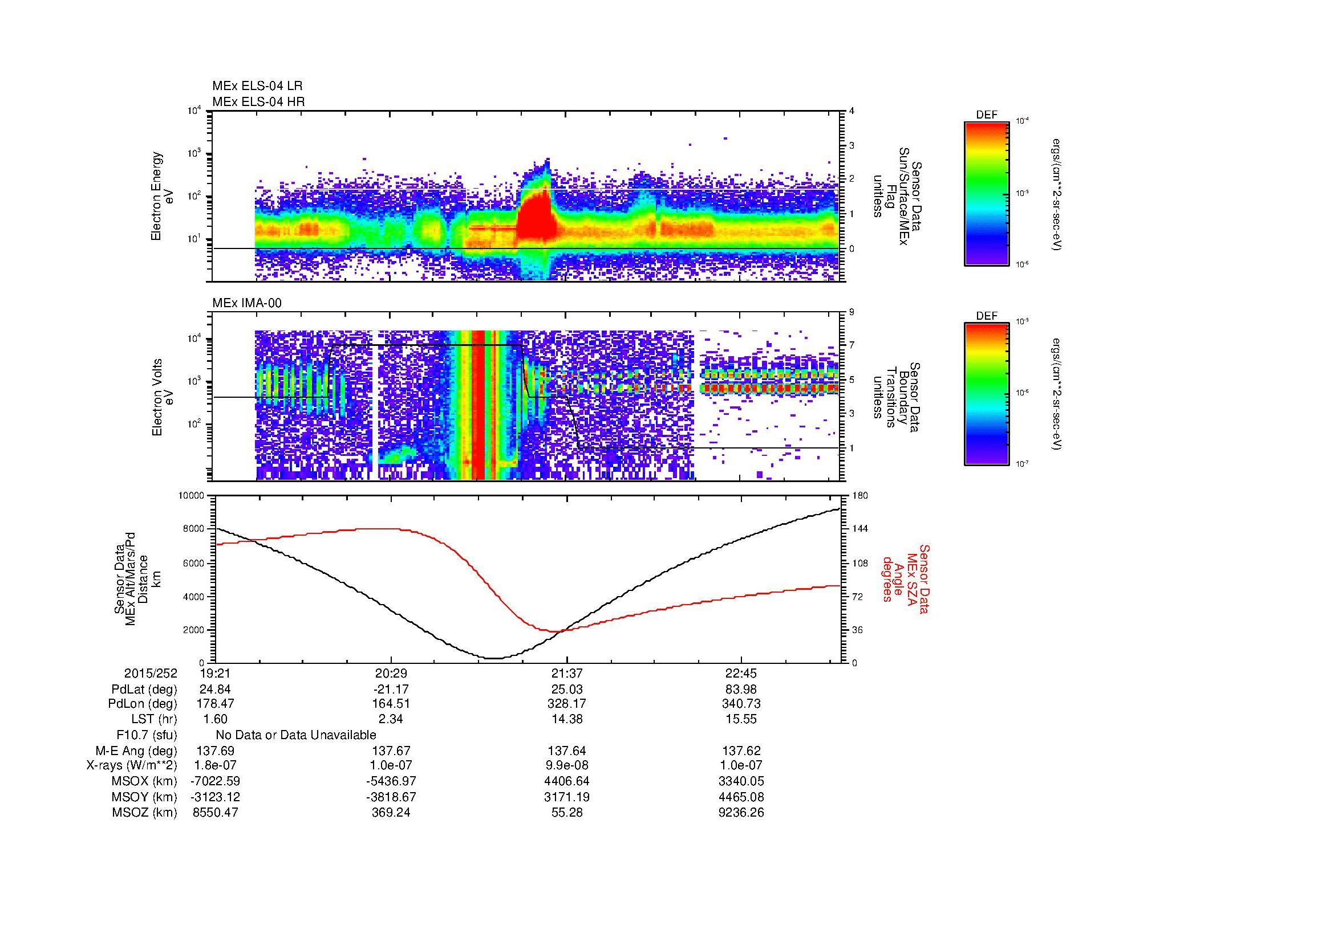The image size is (1334, 942).
Task: Click the 'MEx ELS-04 HR' plot title
Action: pyautogui.click(x=258, y=102)
